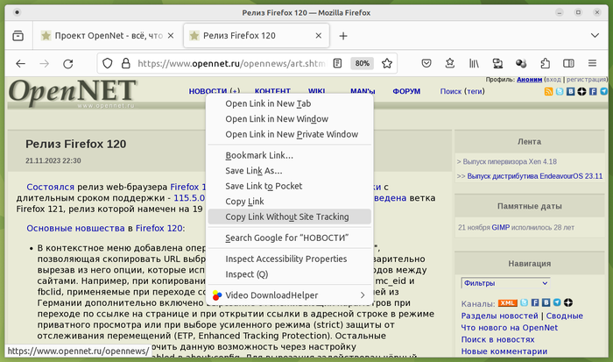Viewport: 613px width, 362px height.
Task: Open Выпуск гипервизора Xen 4.18 link
Action: coord(510,161)
